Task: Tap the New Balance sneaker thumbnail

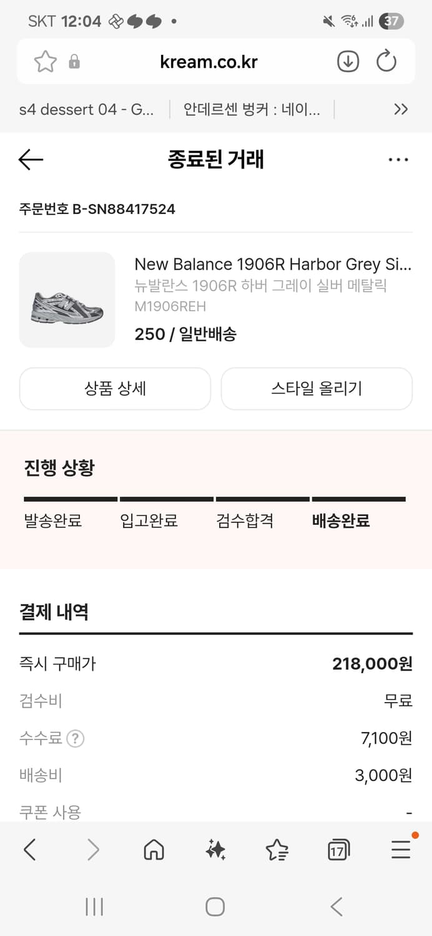Action: tap(67, 300)
